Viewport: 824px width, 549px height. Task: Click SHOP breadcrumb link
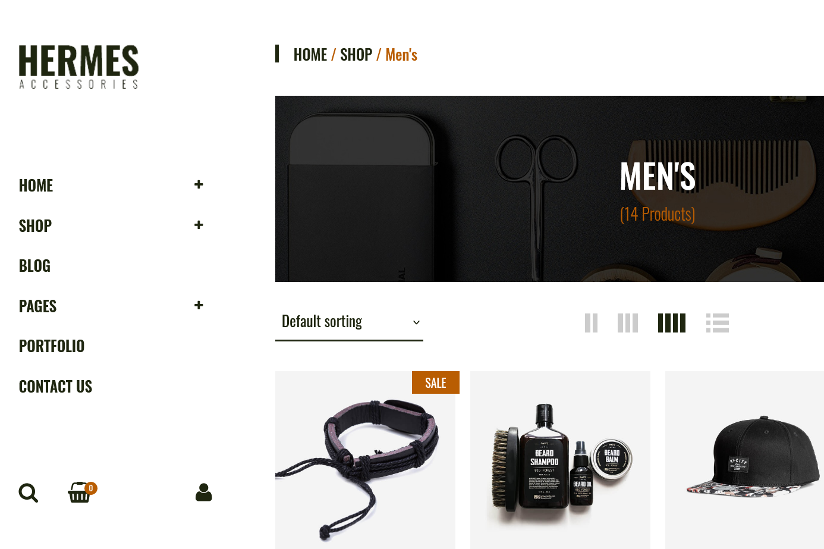pos(356,55)
